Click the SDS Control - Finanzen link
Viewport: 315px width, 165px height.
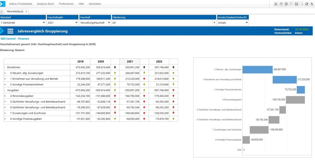[15, 39]
